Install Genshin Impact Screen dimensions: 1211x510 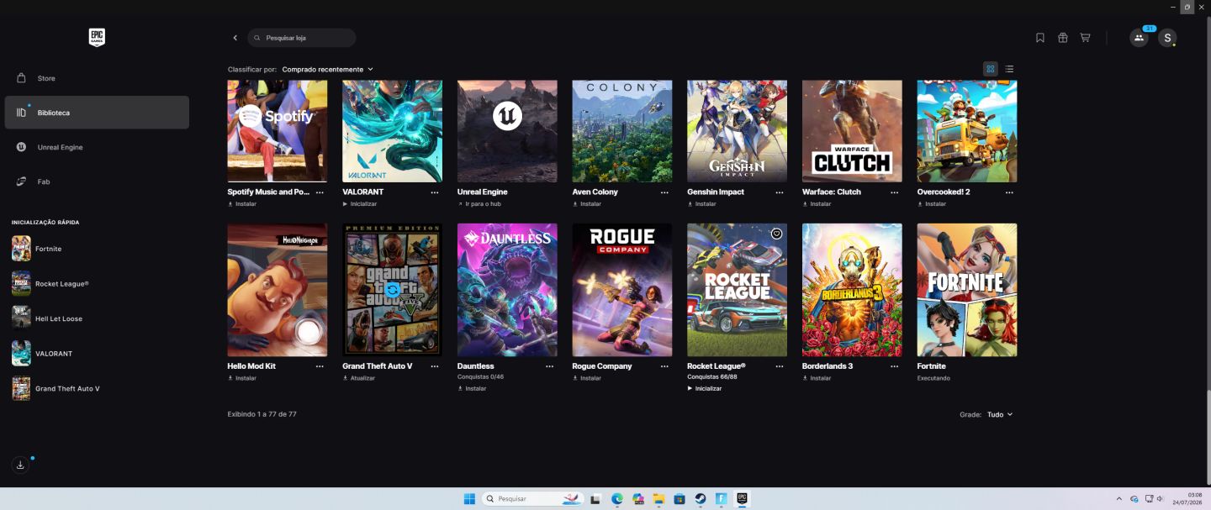tap(702, 204)
